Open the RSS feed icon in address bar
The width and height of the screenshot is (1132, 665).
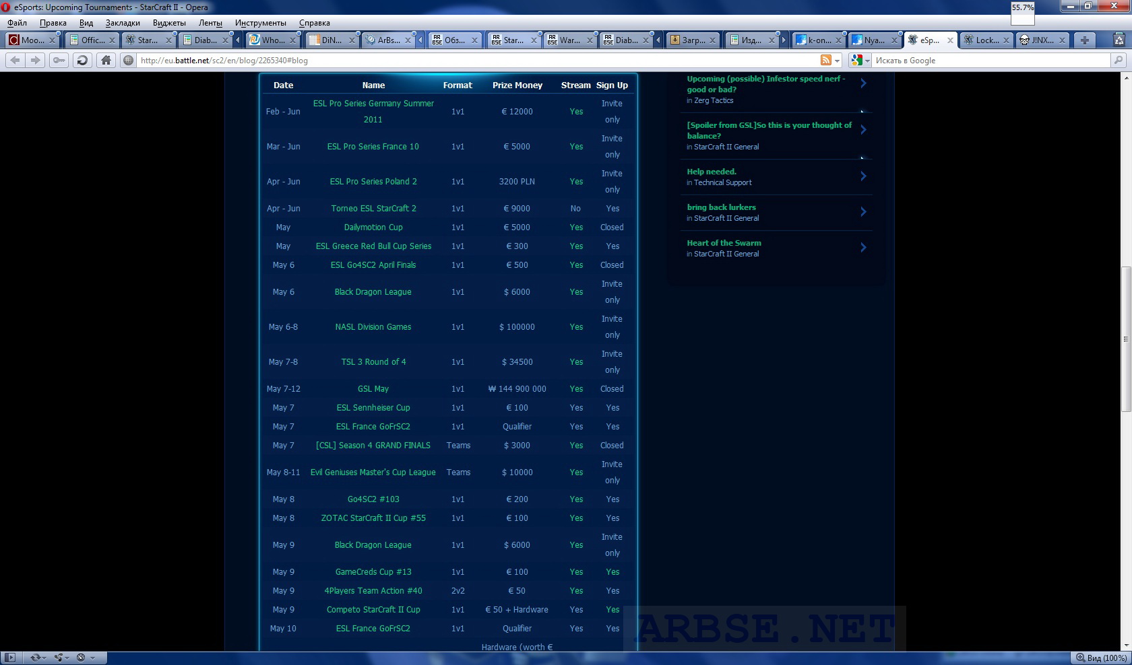click(x=826, y=60)
